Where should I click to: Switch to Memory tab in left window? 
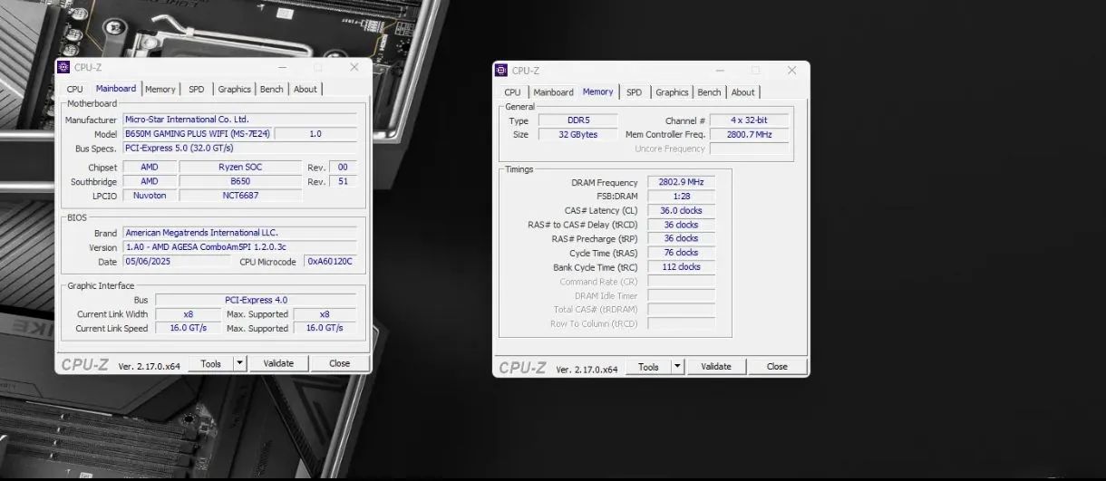[x=160, y=89]
